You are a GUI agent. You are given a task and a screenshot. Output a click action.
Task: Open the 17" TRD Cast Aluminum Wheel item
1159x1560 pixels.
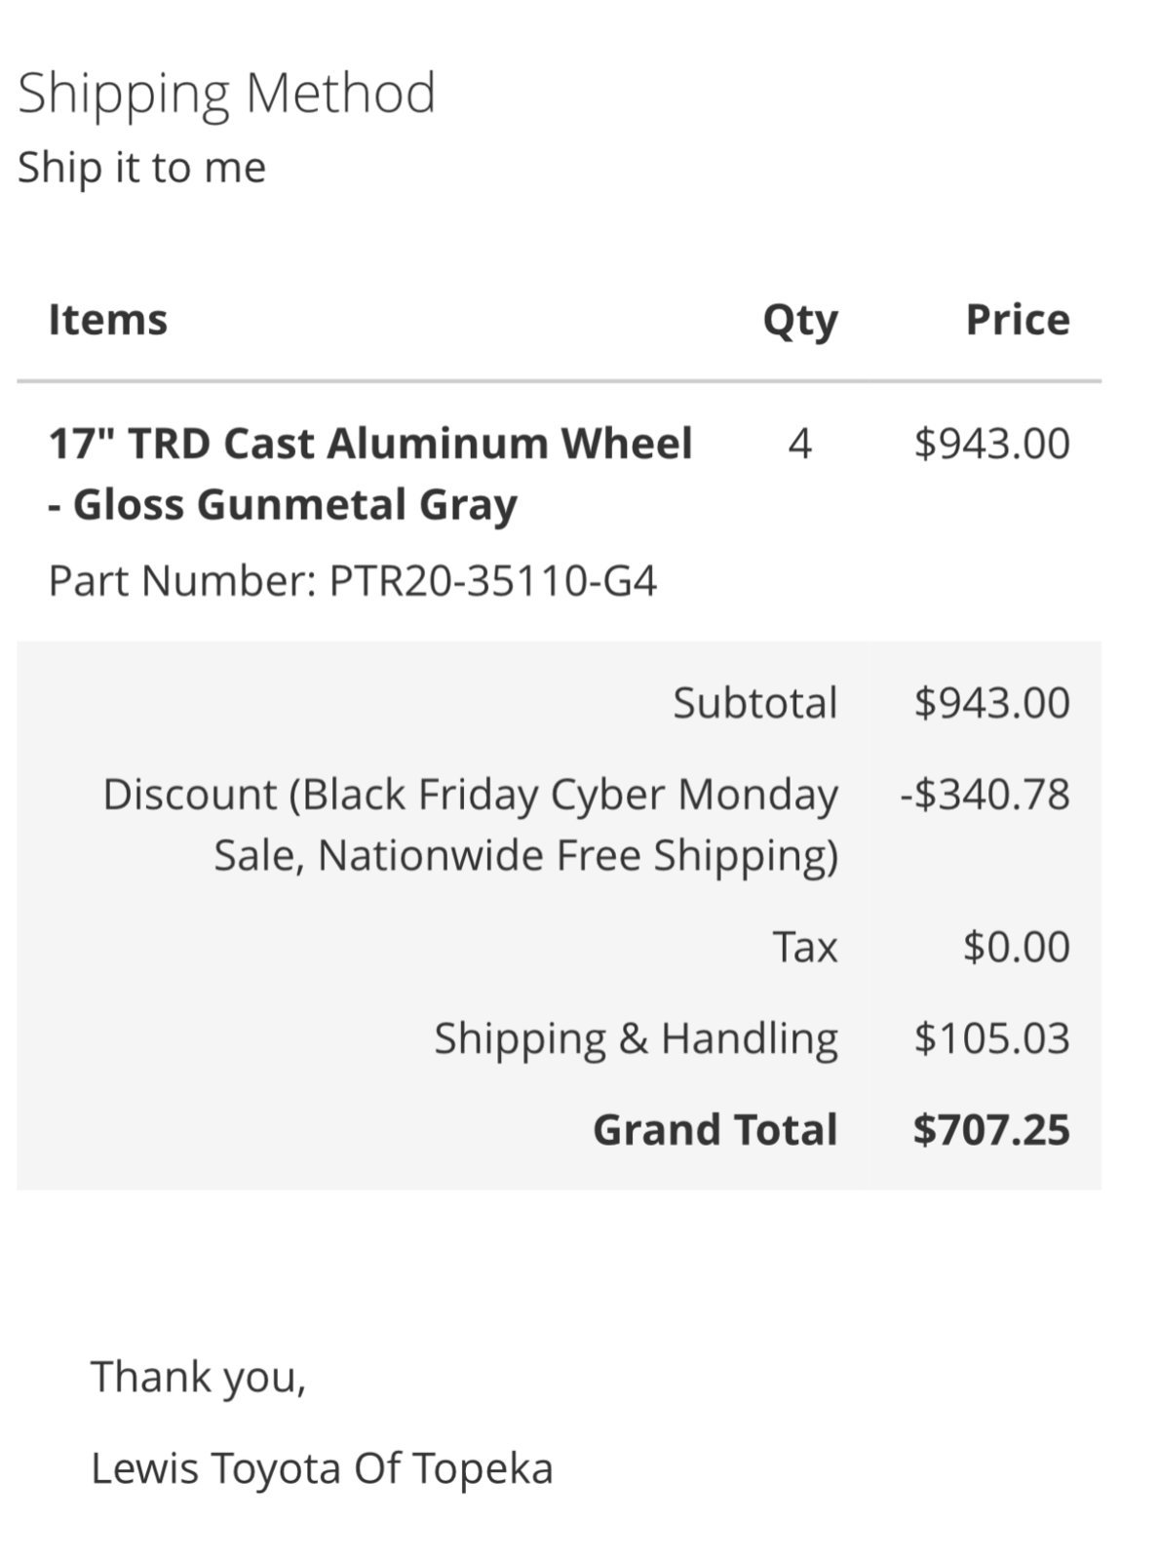(370, 474)
